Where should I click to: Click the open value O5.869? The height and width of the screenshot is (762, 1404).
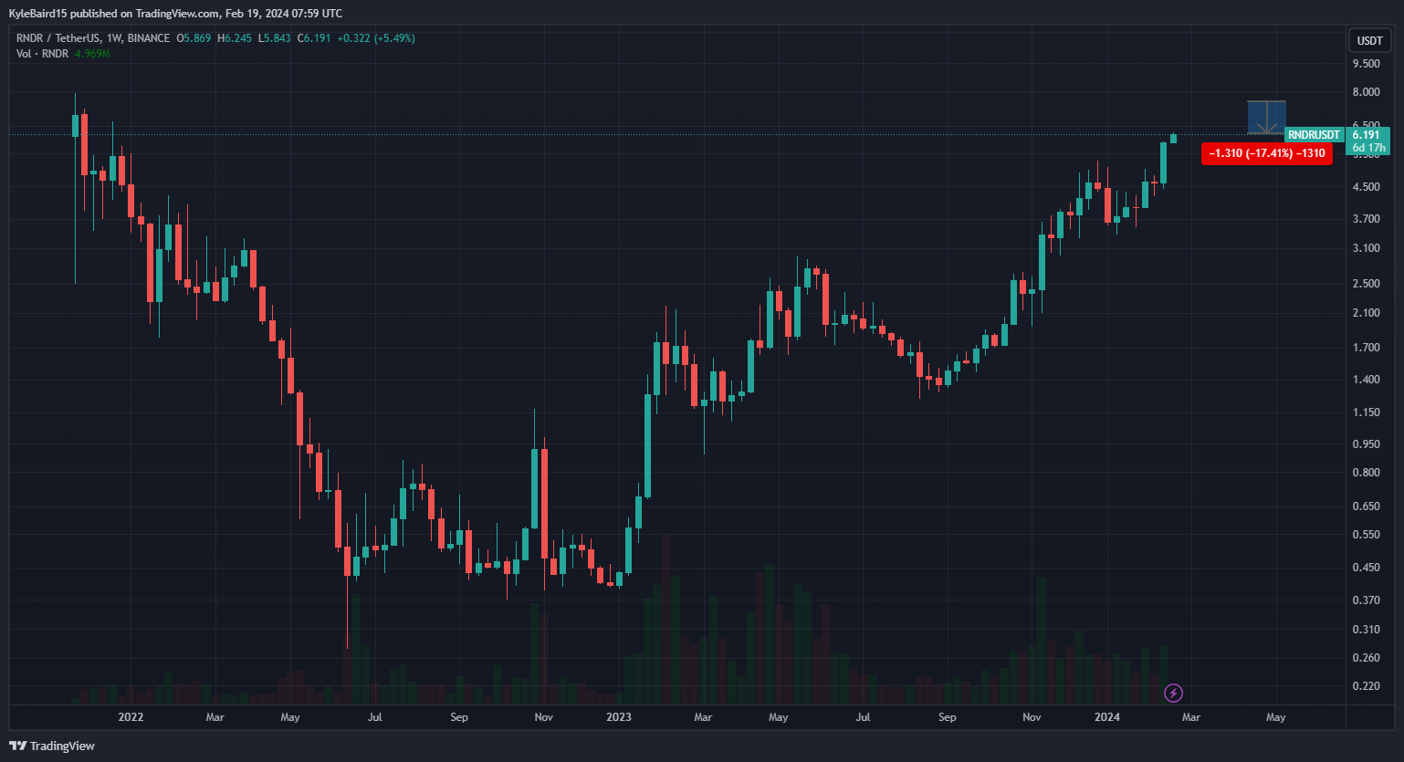(194, 38)
